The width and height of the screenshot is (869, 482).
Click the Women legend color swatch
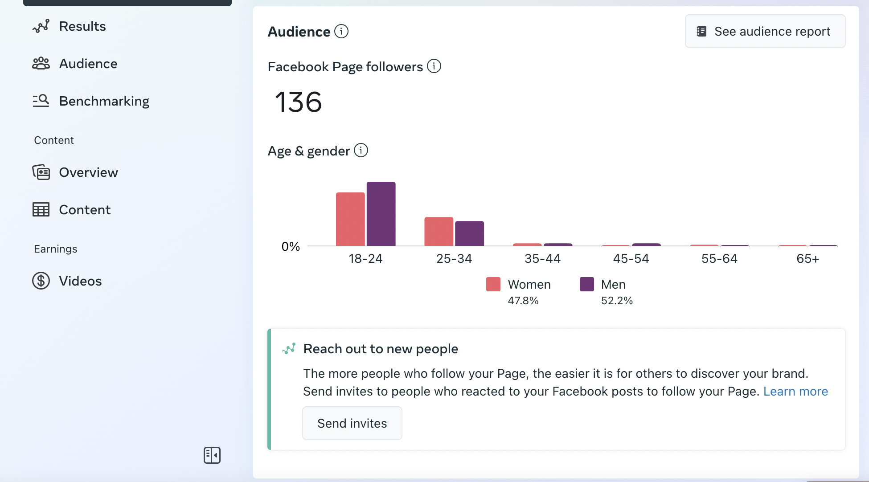click(493, 284)
